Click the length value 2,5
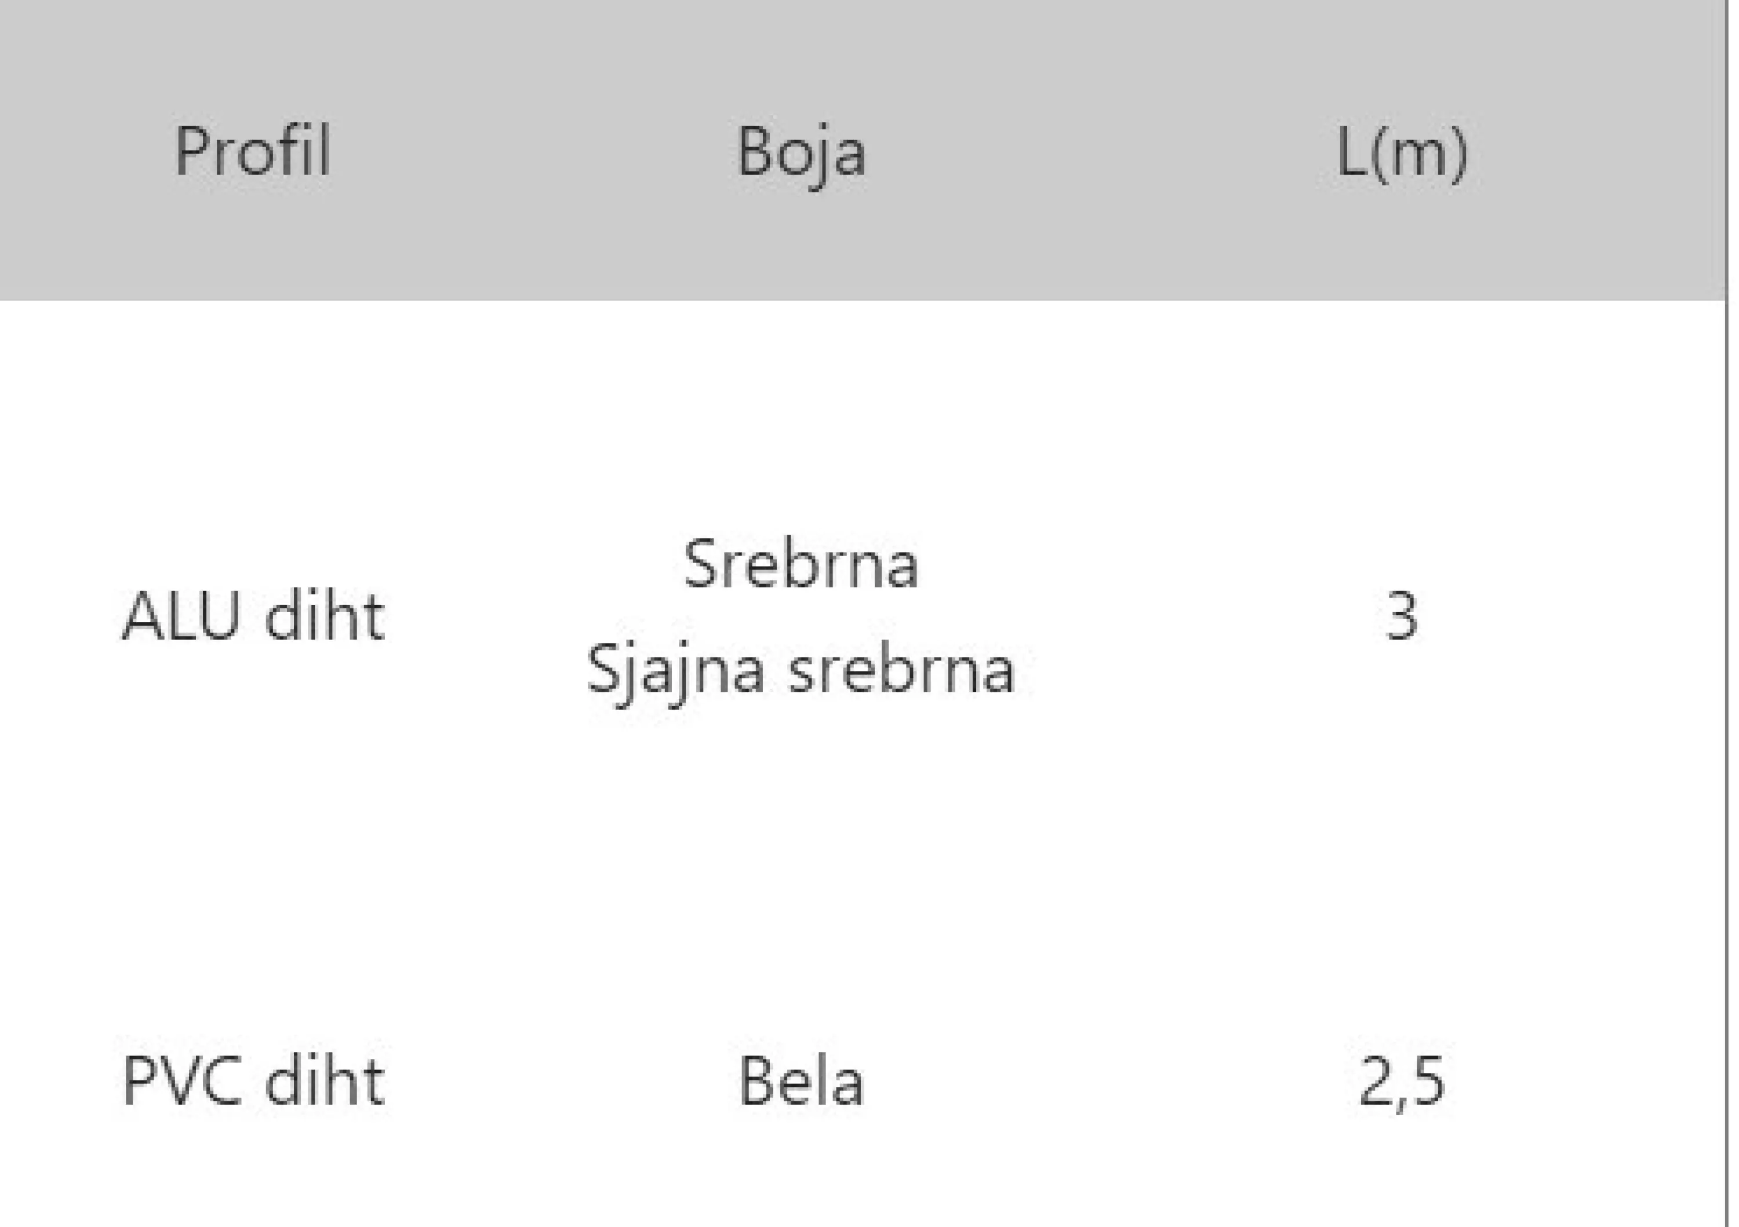Screen dimensions: 1739x1227 (x=1401, y=1082)
